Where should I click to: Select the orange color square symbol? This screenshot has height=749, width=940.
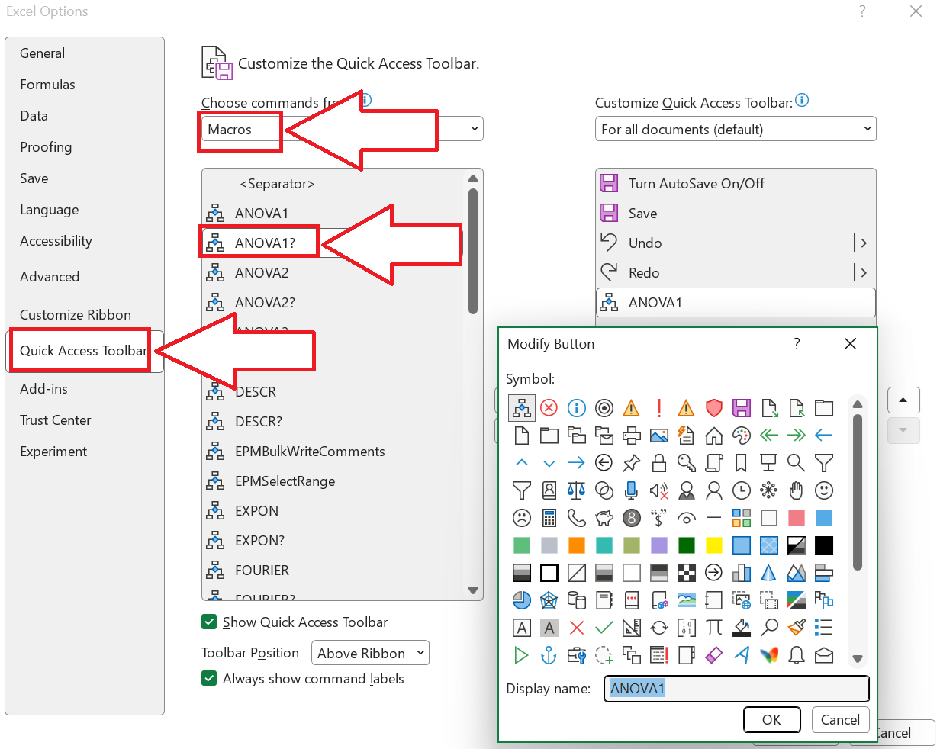coord(577,545)
